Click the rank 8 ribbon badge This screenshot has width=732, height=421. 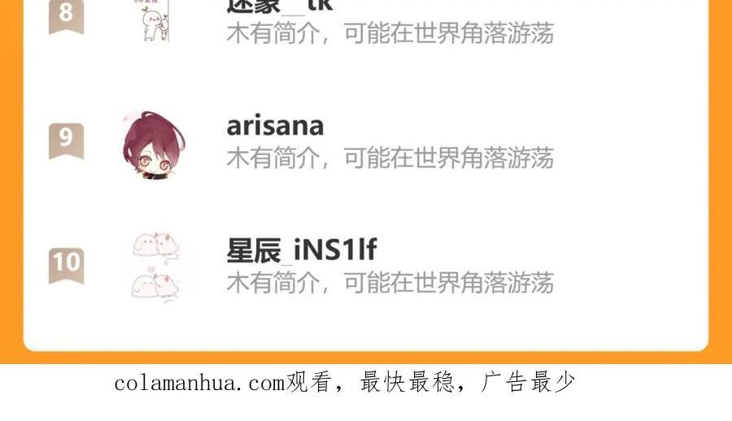[67, 16]
